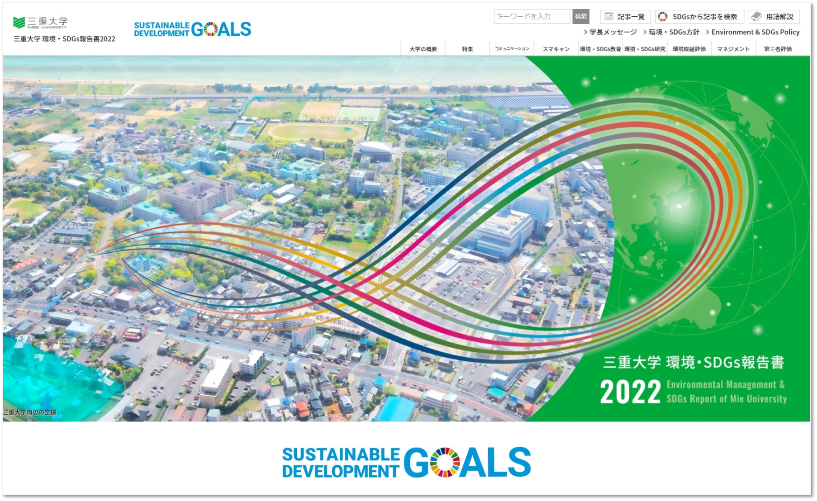Click the article list page icon

(x=609, y=17)
